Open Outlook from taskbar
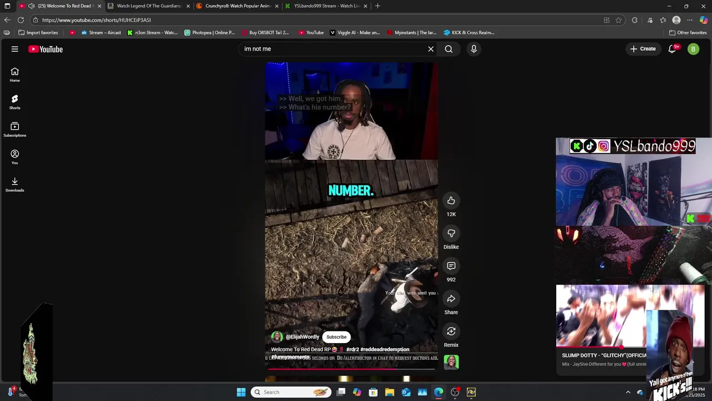Screen dimensions: 712x401 406,392
